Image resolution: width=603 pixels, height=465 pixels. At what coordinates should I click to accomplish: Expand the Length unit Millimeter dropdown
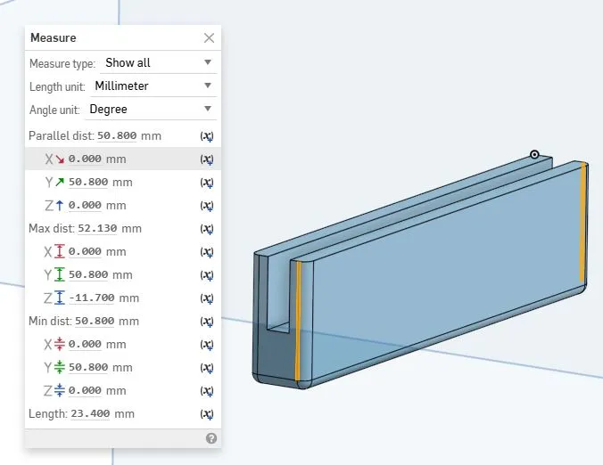[153, 86]
